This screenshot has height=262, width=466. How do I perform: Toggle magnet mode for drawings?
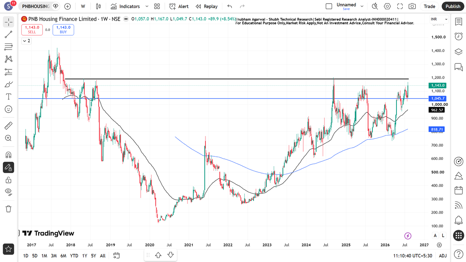9,155
